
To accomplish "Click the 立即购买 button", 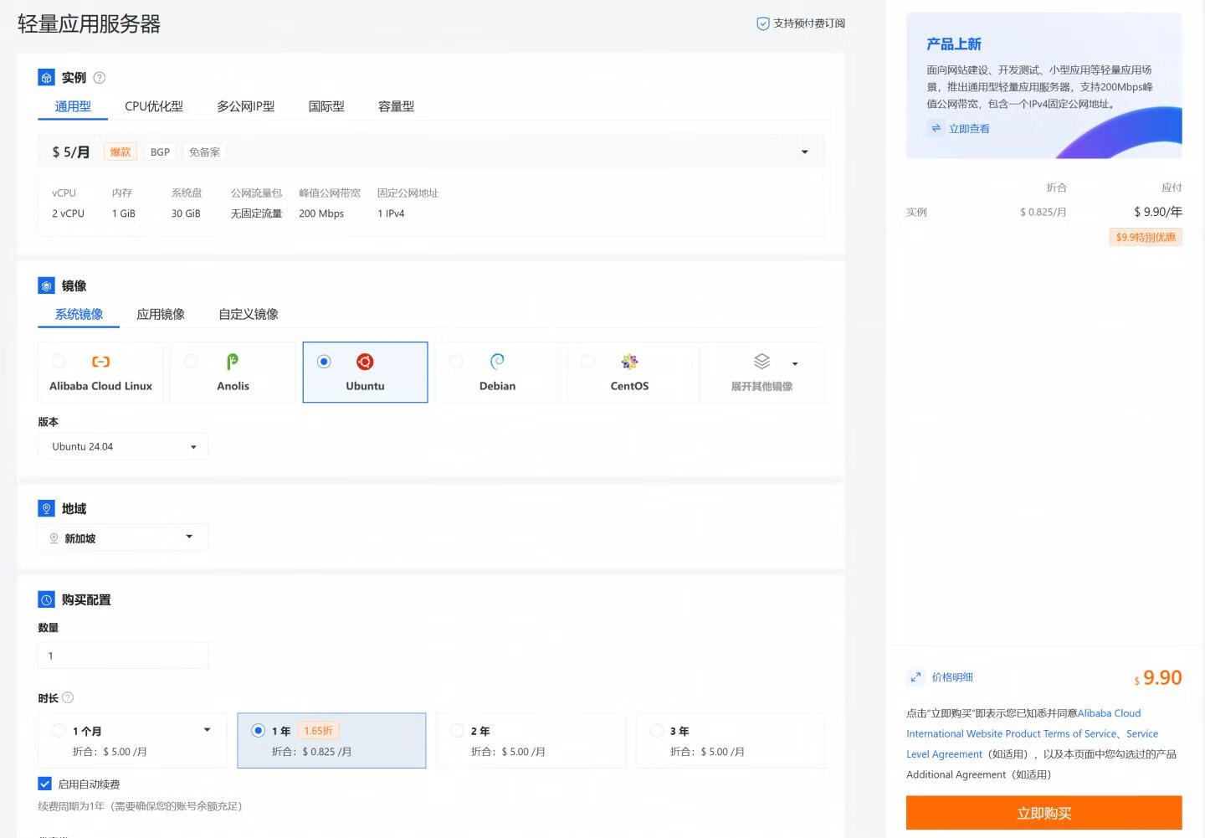I will pos(1043,813).
